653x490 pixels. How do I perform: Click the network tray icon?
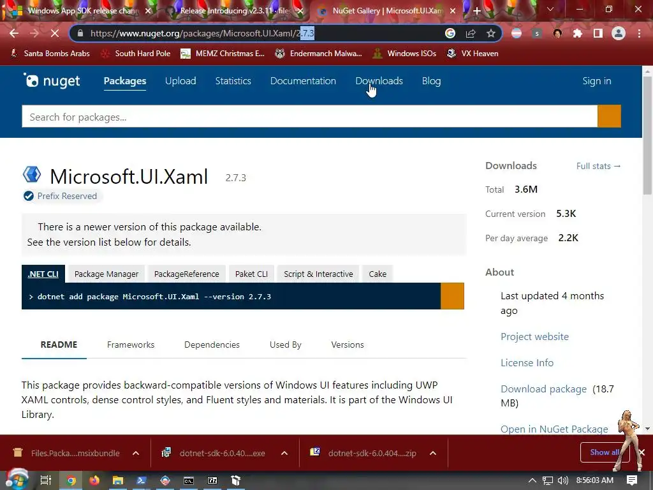(x=548, y=480)
